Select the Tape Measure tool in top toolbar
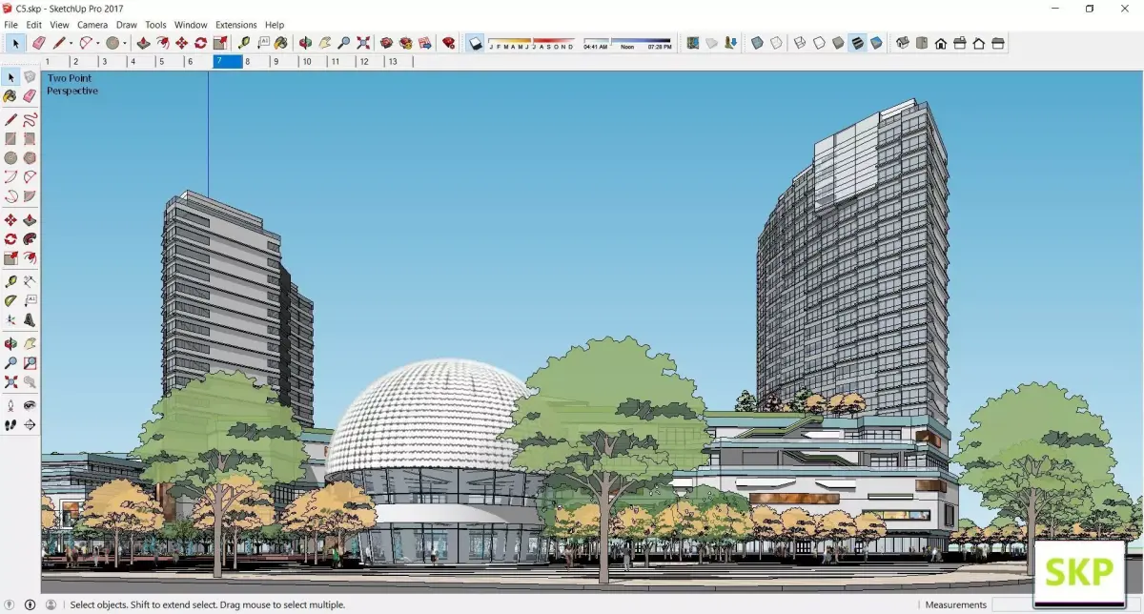This screenshot has height=614, width=1144. click(x=243, y=43)
